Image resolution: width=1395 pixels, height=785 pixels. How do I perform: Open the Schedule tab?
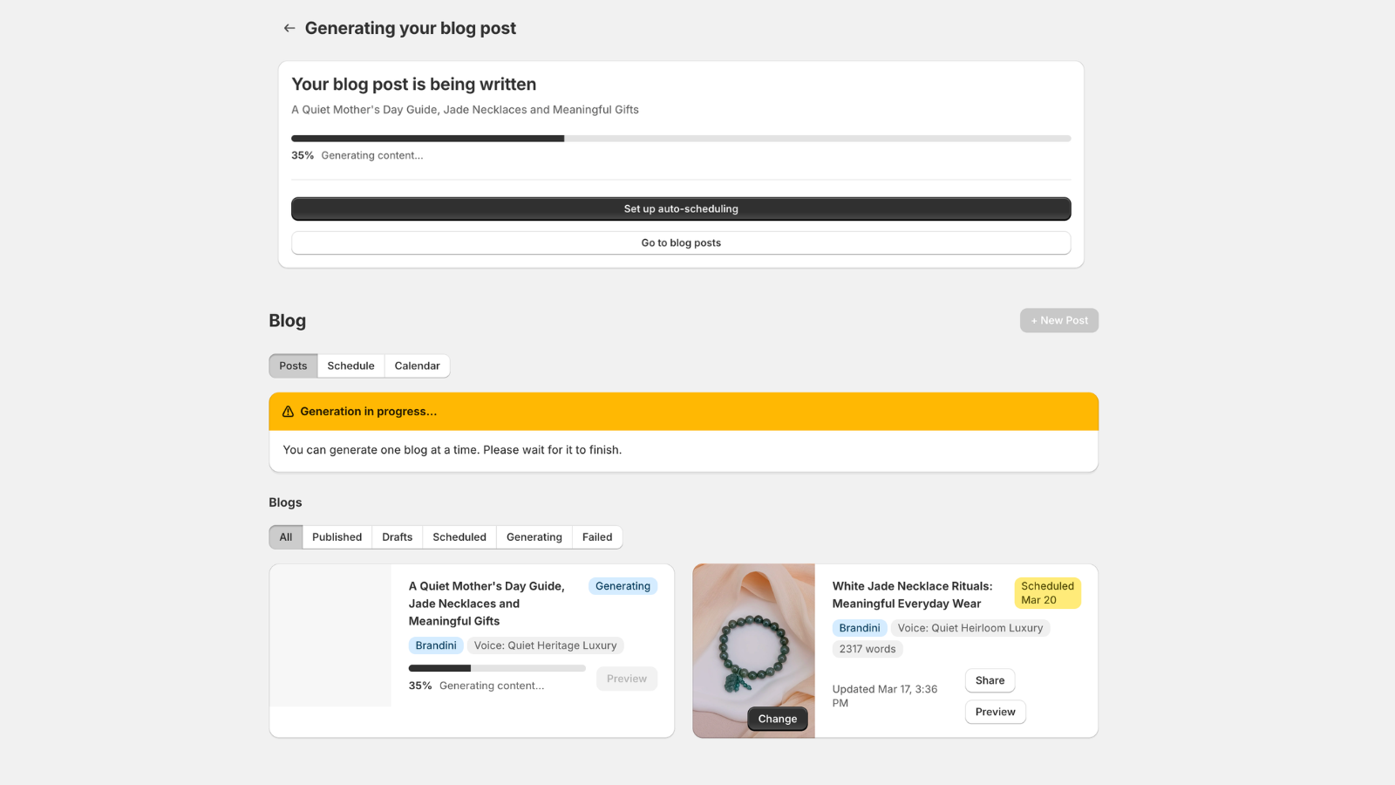point(350,366)
